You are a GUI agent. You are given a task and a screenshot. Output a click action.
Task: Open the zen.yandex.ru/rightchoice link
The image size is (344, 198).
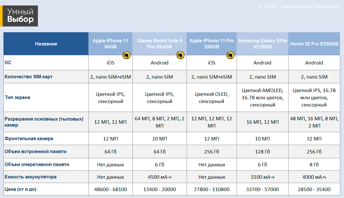click(302, 6)
